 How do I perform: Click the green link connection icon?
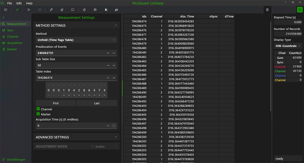[17, 10]
